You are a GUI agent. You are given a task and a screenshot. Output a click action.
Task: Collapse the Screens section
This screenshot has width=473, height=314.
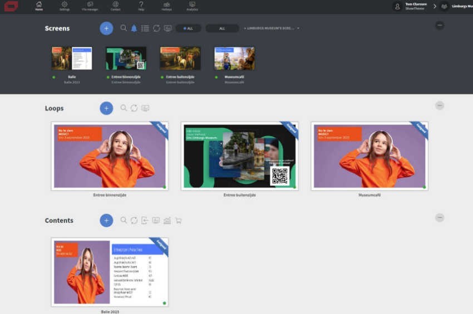pos(440,26)
